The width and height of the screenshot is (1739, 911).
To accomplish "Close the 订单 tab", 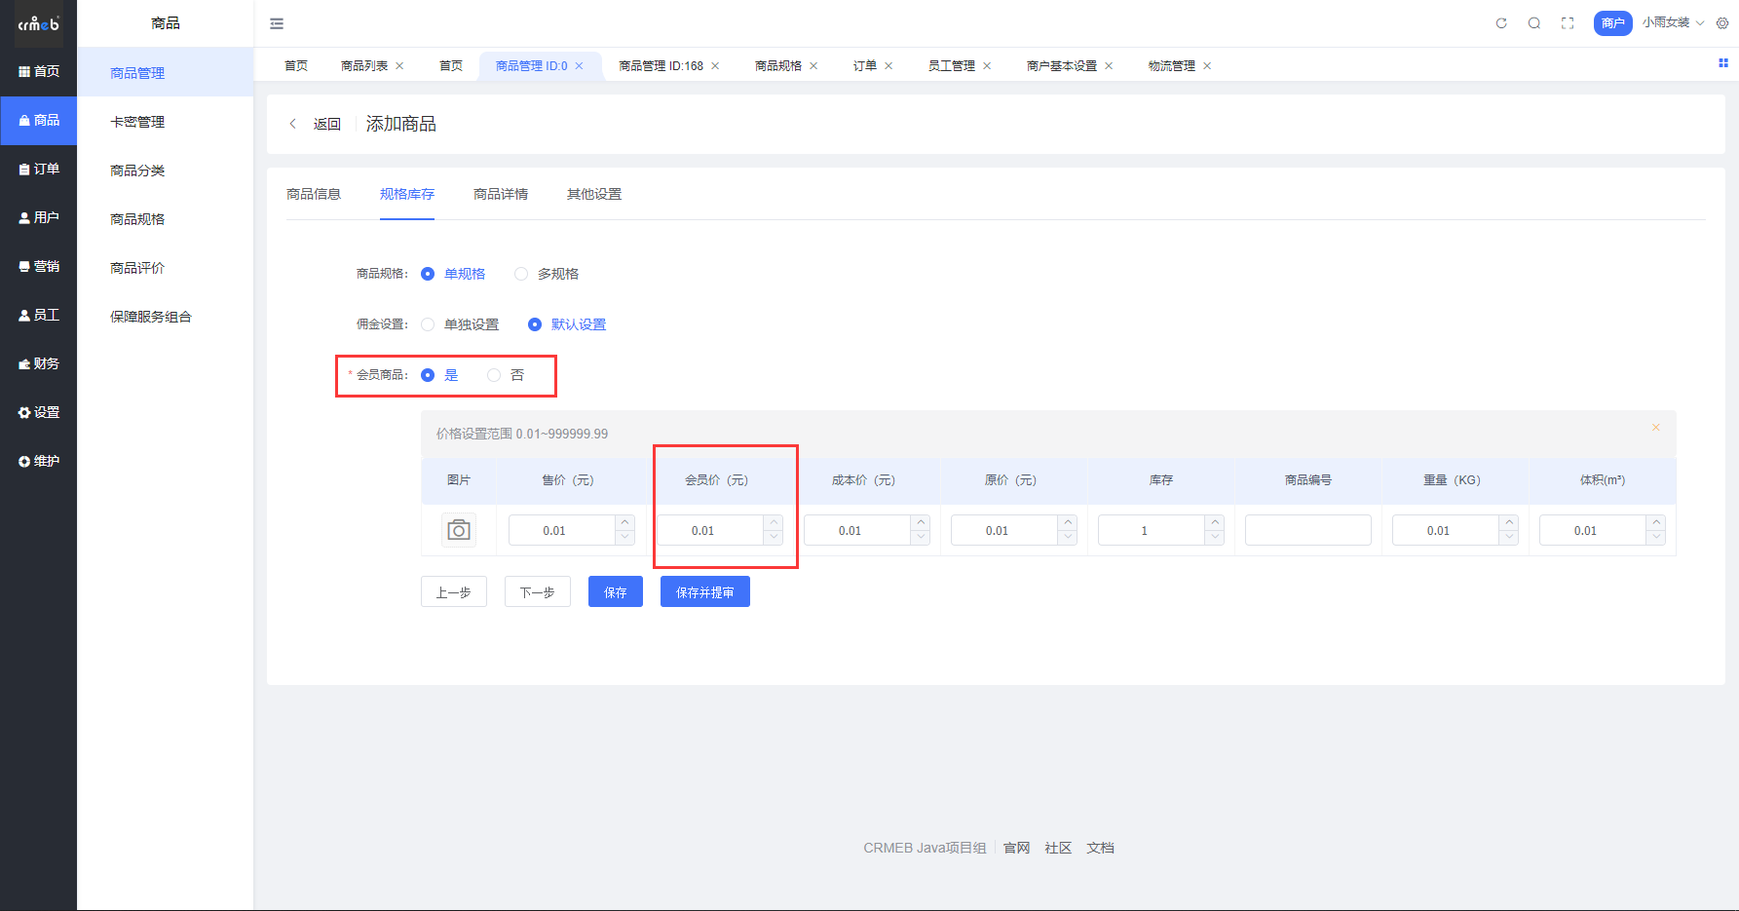I will click(888, 66).
